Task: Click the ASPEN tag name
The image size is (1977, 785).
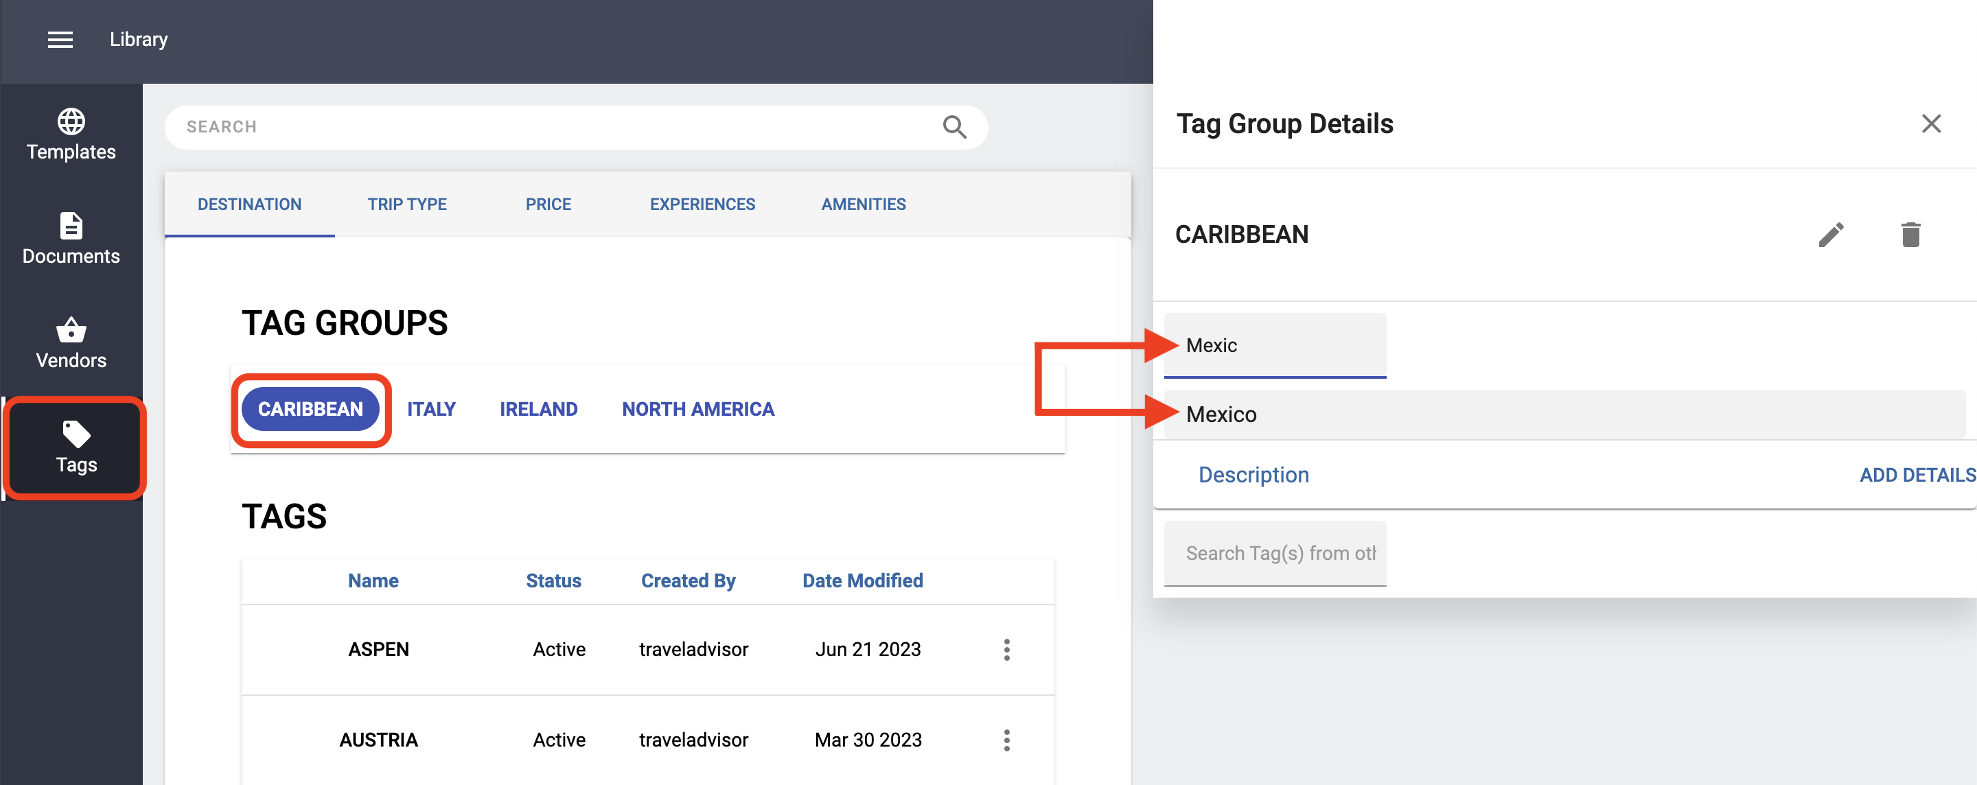Action: [378, 649]
